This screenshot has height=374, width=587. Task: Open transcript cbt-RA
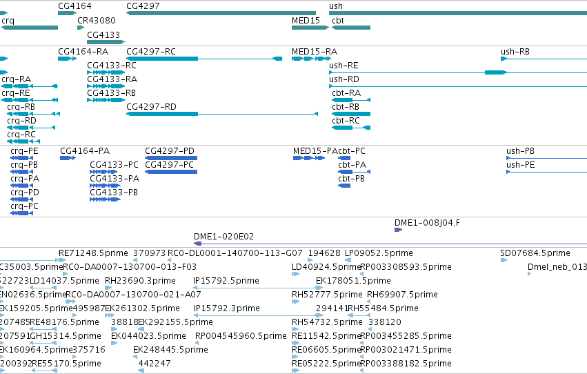click(346, 93)
